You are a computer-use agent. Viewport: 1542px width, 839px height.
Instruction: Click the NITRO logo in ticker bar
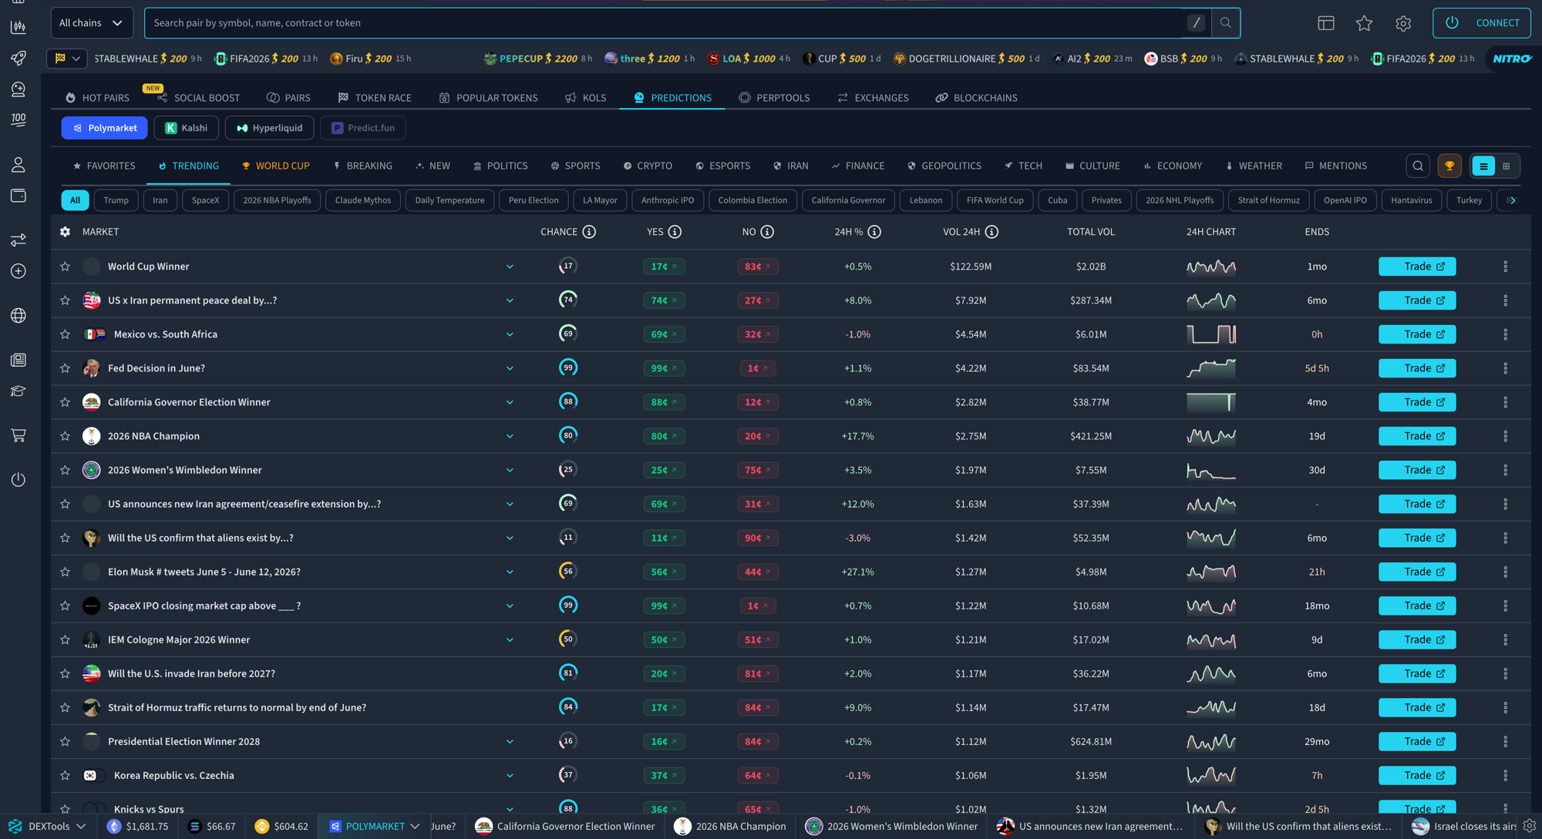tap(1511, 59)
